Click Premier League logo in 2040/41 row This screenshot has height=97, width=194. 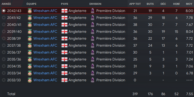tap(93, 25)
